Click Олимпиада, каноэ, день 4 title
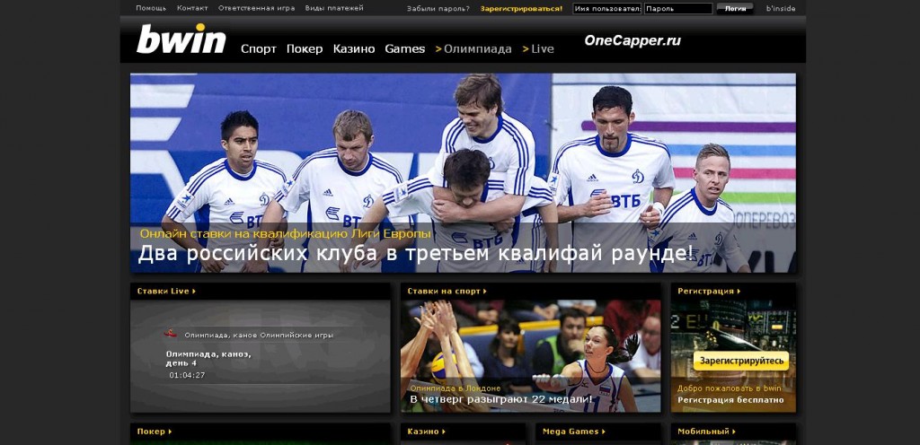 pyautogui.click(x=208, y=359)
